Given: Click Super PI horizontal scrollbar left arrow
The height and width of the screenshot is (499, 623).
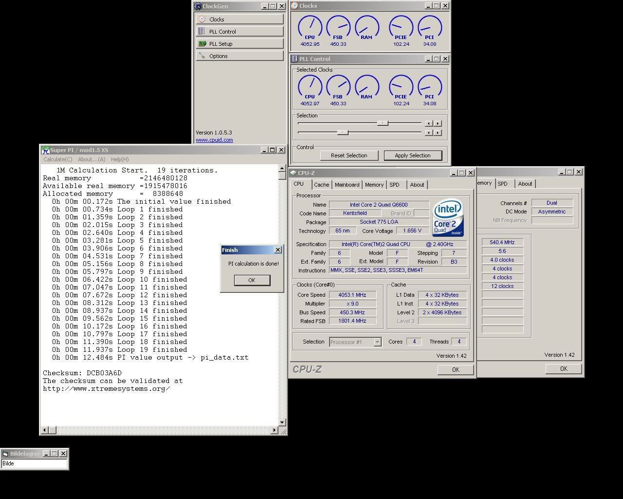Looking at the screenshot, I should point(45,430).
